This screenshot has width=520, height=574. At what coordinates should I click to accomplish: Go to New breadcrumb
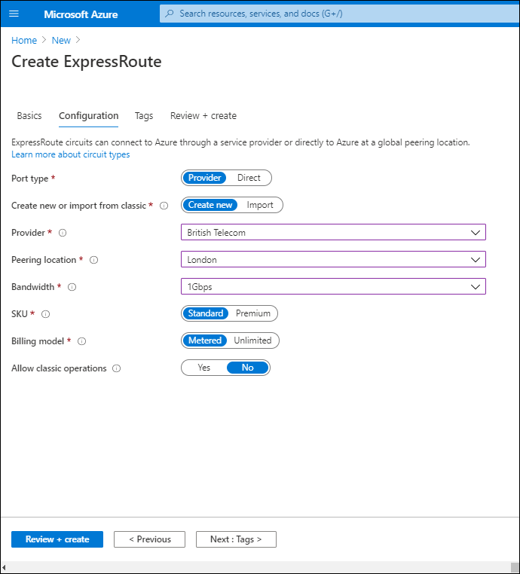tap(61, 40)
